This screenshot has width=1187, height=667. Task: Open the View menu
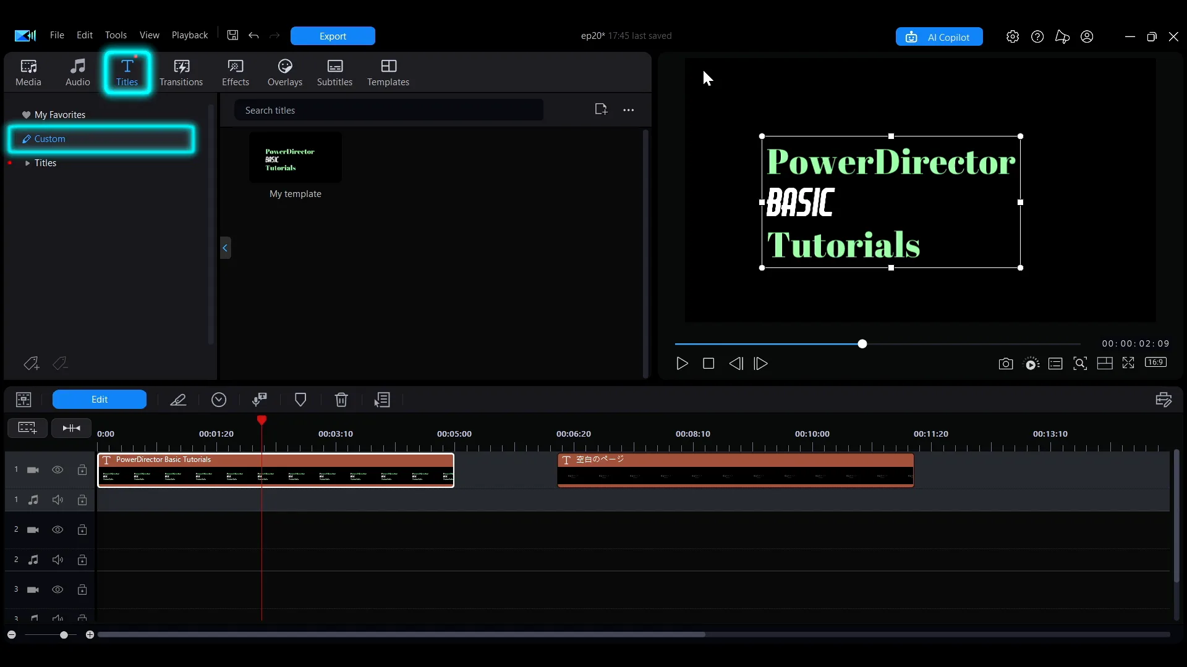coord(150,35)
